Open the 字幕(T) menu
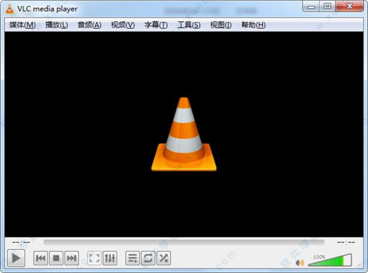Viewport: 368px width, 273px height. (156, 25)
